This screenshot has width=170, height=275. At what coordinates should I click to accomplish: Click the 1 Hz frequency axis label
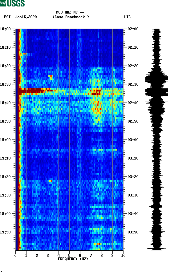pos(26,256)
